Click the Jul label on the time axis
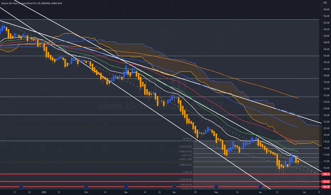The width and height of the screenshot is (331, 195). click(x=304, y=192)
